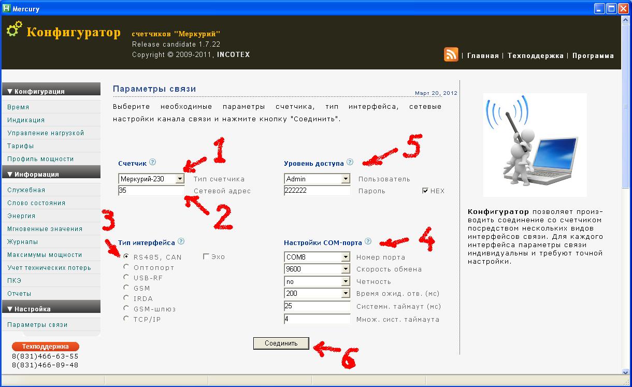Open ПКЭ in sidebar
The height and width of the screenshot is (387, 632).
(x=14, y=280)
